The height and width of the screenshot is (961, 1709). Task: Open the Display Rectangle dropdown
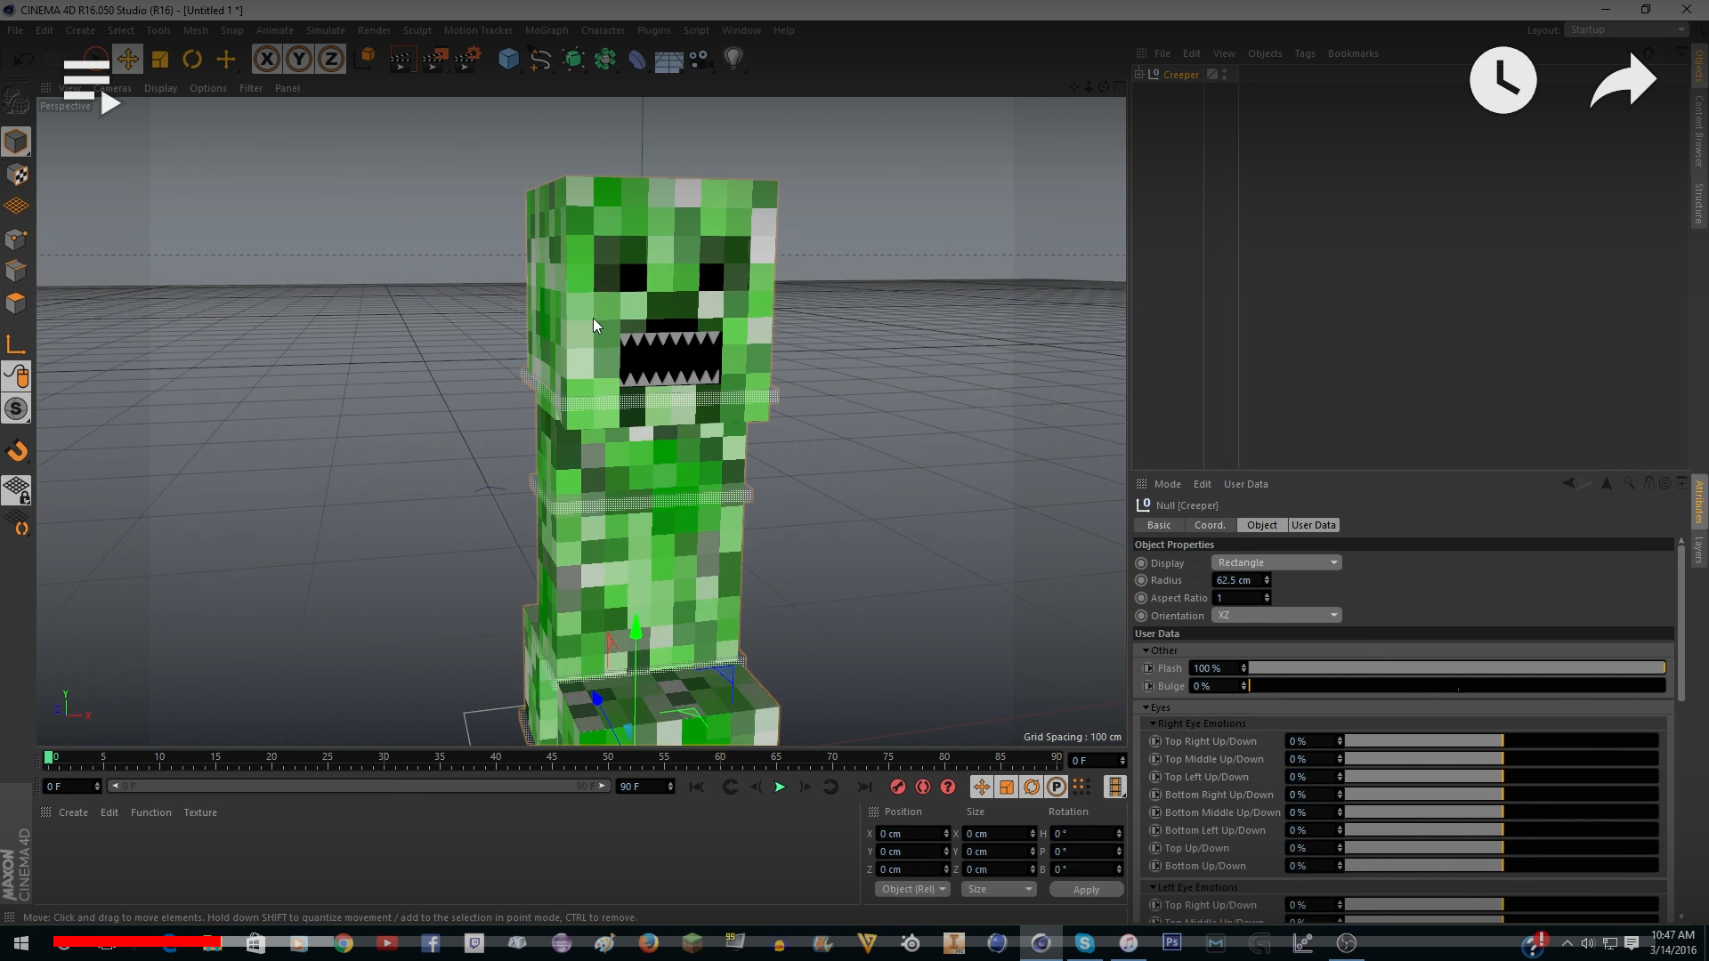tap(1276, 562)
